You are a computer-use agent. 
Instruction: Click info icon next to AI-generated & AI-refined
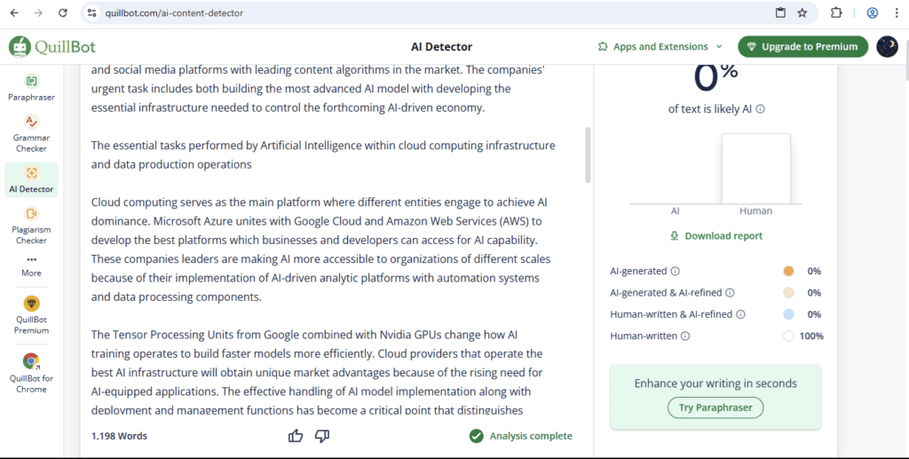(730, 293)
